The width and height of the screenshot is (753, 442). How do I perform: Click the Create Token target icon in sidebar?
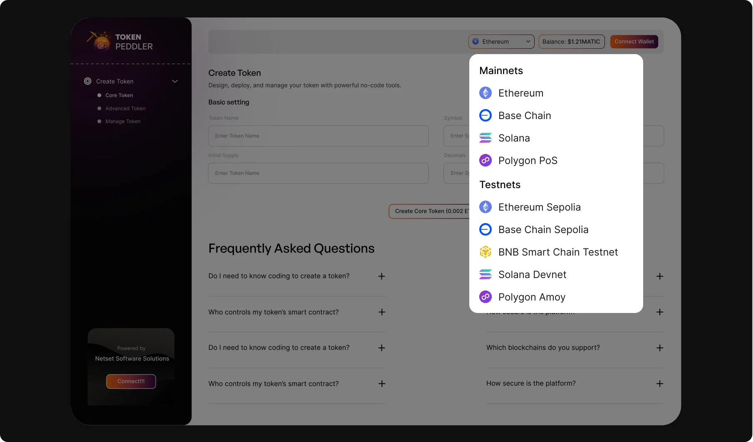88,81
